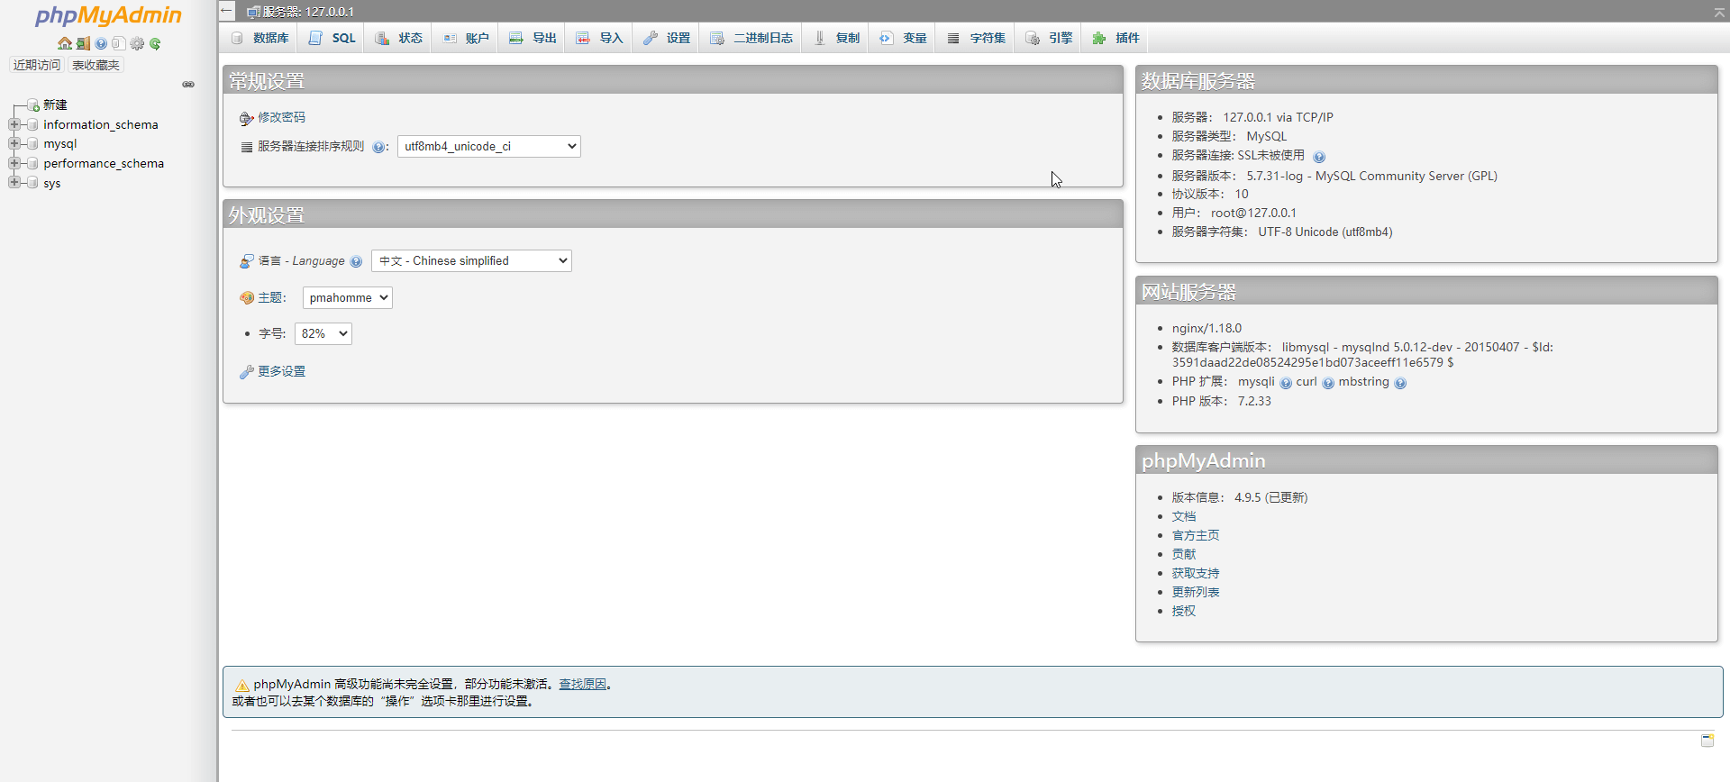1730x782 pixels.
Task: Open the 导入 tab
Action: click(x=599, y=38)
